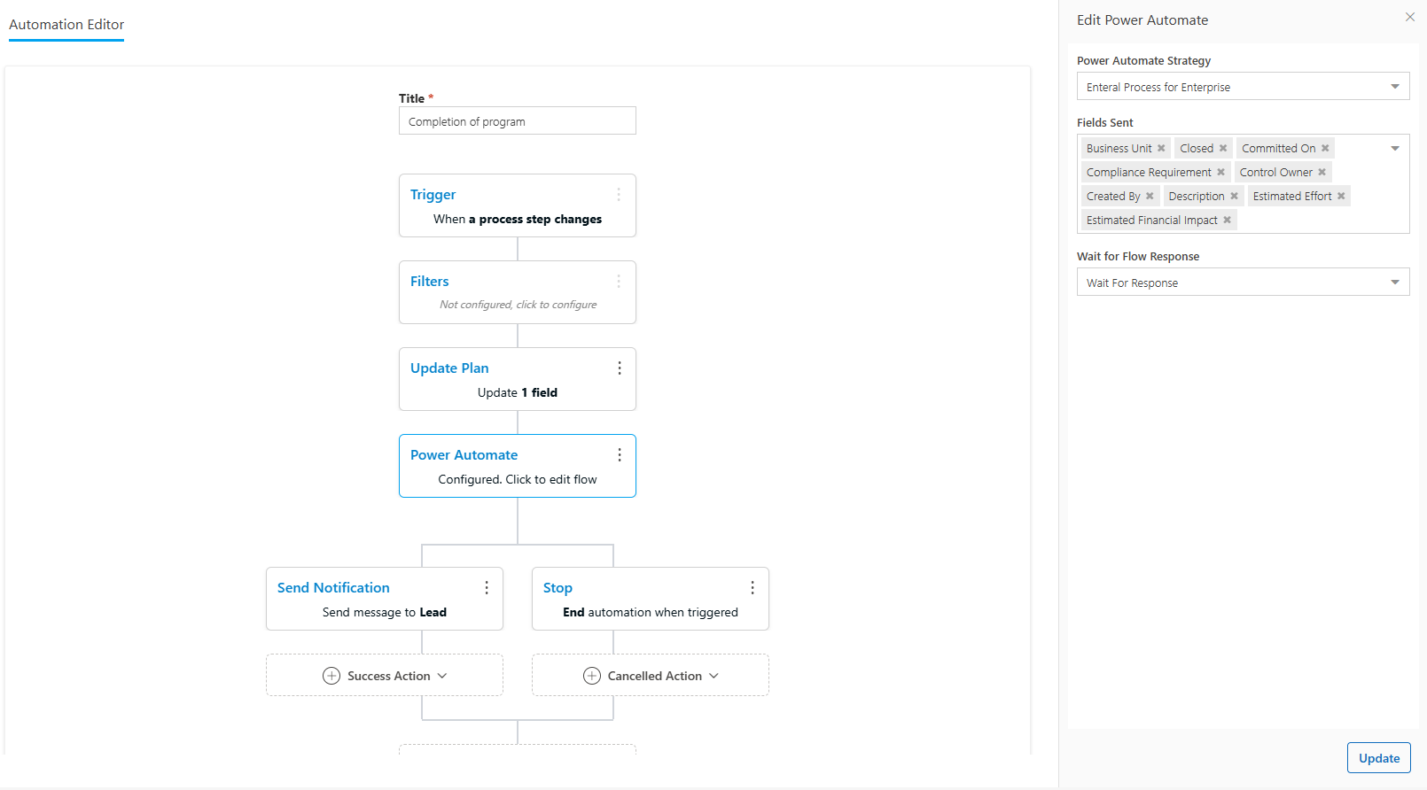Open the Power Automate card options menu
Screen dimensions: 1427x790
pyautogui.click(x=619, y=455)
